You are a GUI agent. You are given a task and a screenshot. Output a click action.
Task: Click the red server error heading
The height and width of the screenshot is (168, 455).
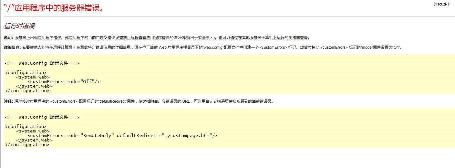point(54,8)
